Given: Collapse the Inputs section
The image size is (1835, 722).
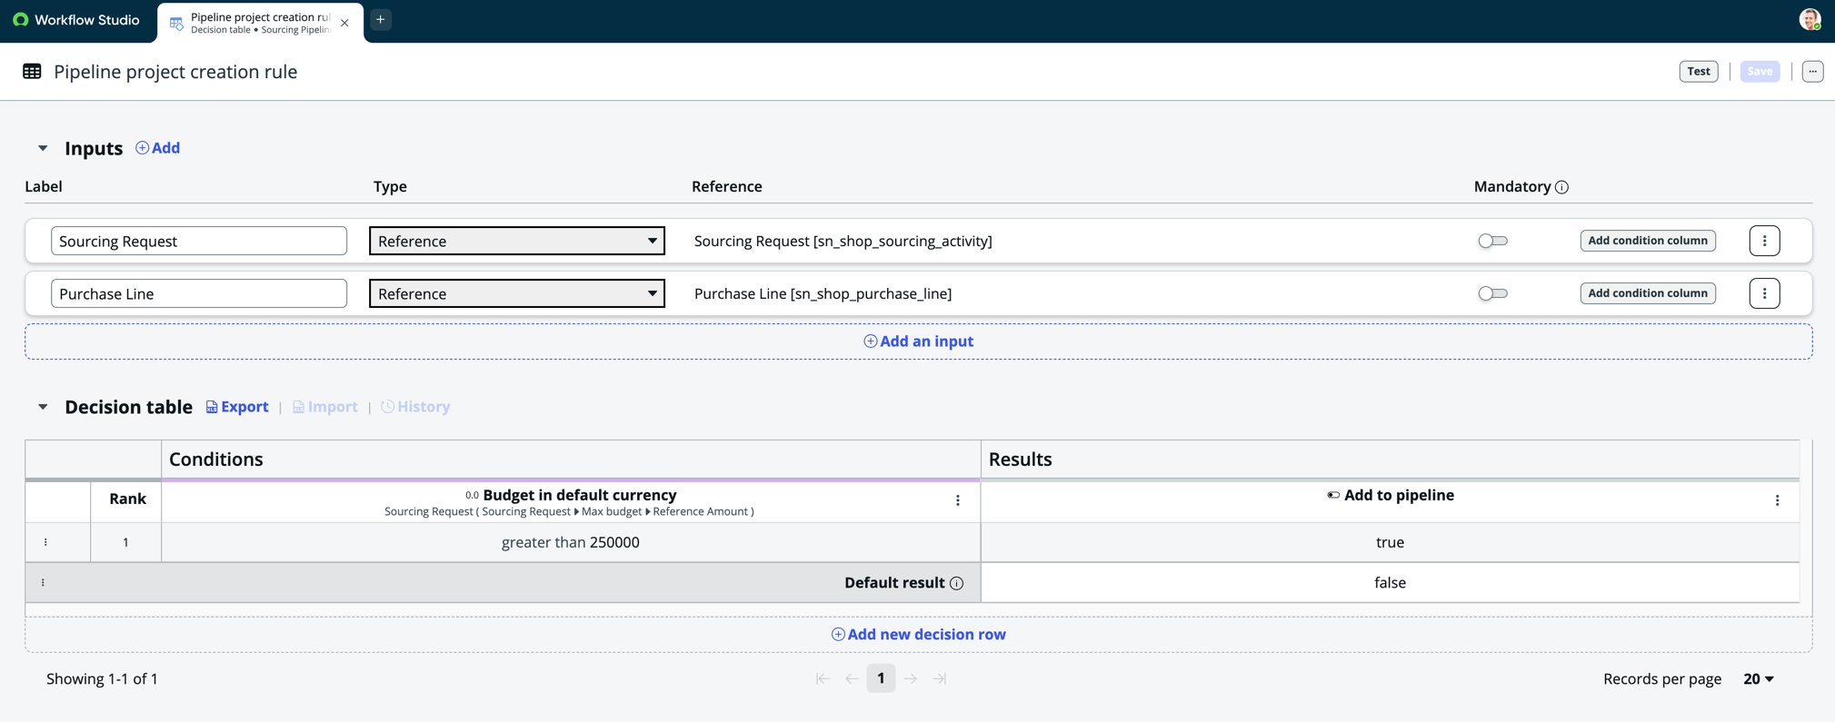Looking at the screenshot, I should tap(43, 148).
